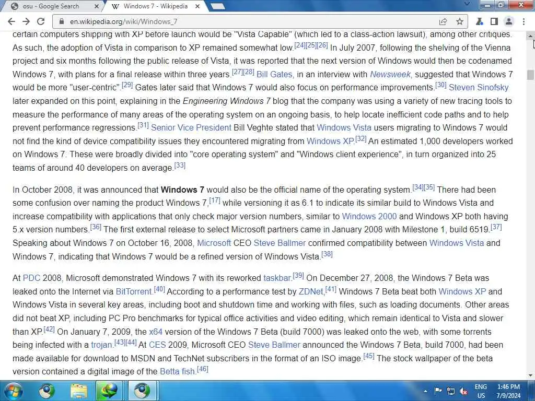Jump to citation reference 38

[327, 254]
